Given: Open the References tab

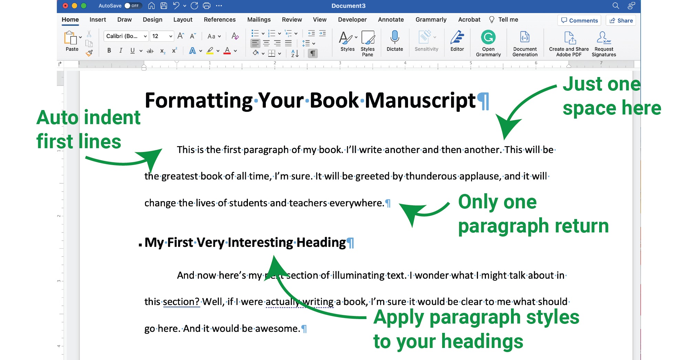Looking at the screenshot, I should tap(220, 20).
